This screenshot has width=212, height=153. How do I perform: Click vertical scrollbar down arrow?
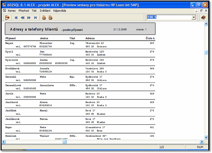coord(206,137)
